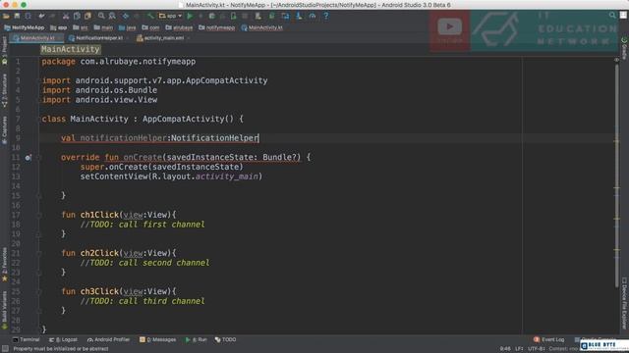Screen dimensions: 629x353
Task: Click the cursor position indicator in status bar
Action: click(505, 349)
